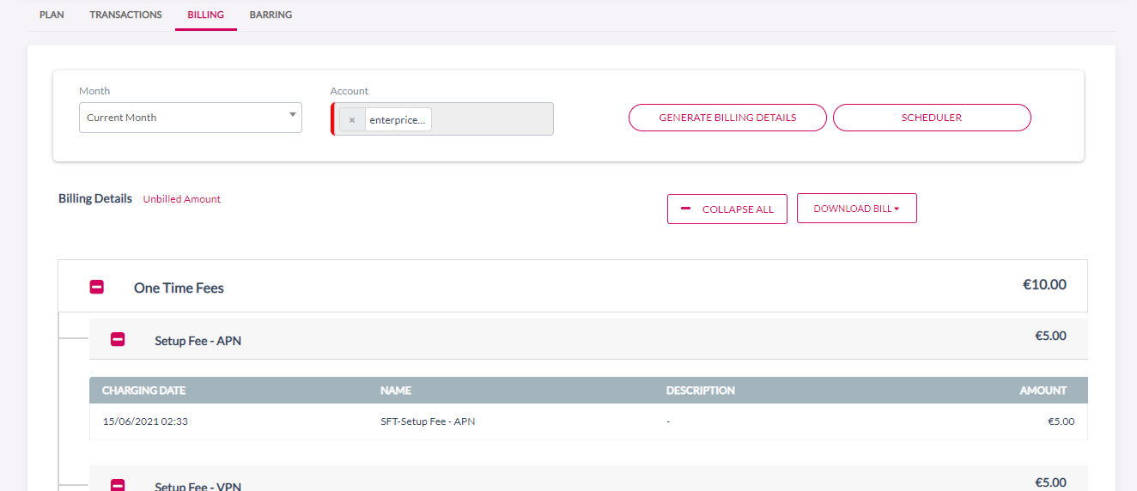Collapse the One Time Fees section
The height and width of the screenshot is (491, 1137).
pos(97,287)
